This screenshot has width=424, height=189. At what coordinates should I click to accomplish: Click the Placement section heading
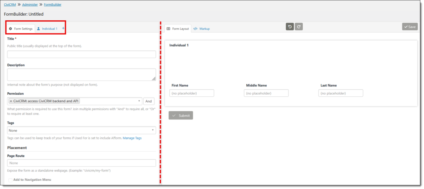[17, 148]
